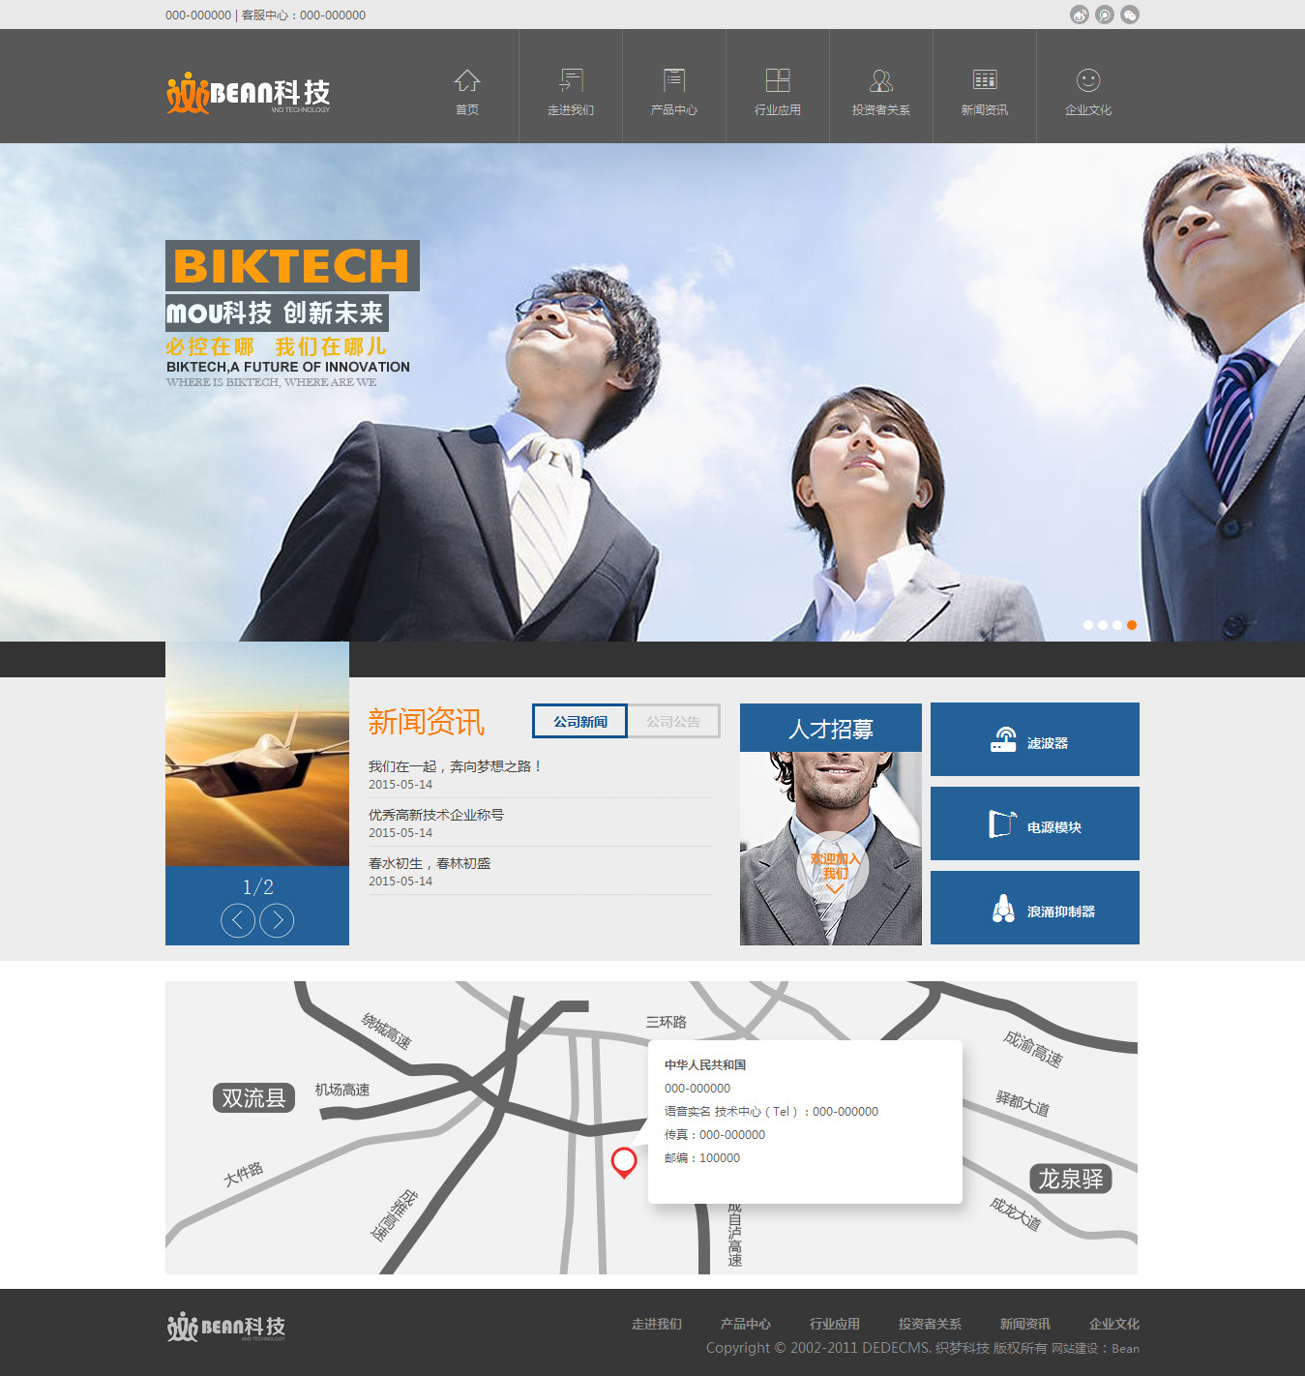Advance image slider with right arrow
This screenshot has height=1376, width=1305.
(277, 920)
